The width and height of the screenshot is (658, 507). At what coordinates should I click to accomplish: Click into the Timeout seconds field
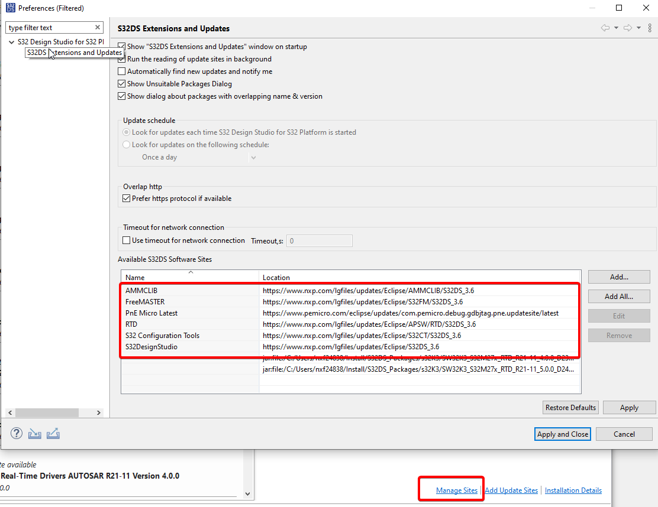(320, 241)
